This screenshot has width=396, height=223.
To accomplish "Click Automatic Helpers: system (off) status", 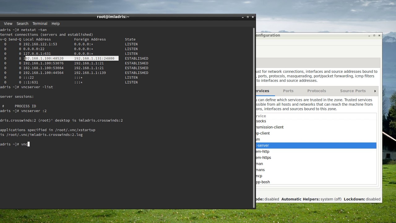I will [x=311, y=199].
